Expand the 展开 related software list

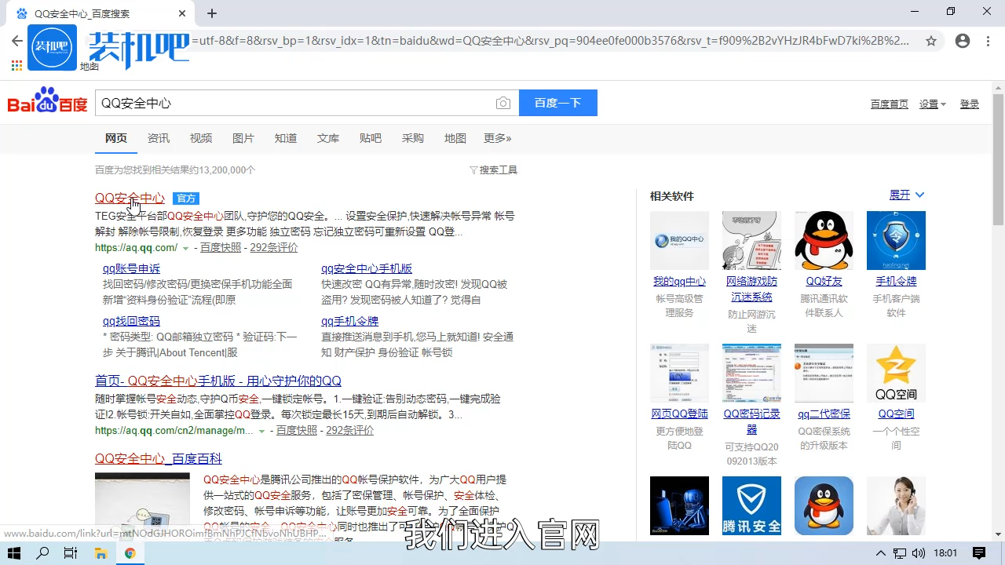[x=907, y=195]
